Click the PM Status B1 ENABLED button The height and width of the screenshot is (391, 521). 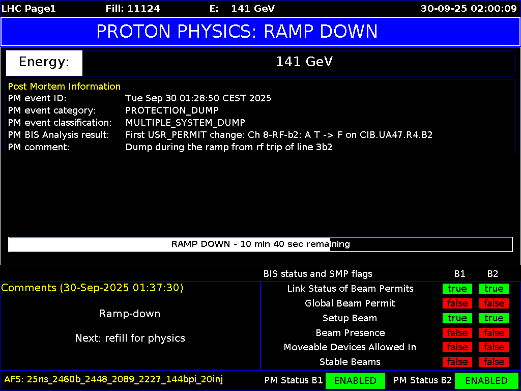[x=355, y=380]
